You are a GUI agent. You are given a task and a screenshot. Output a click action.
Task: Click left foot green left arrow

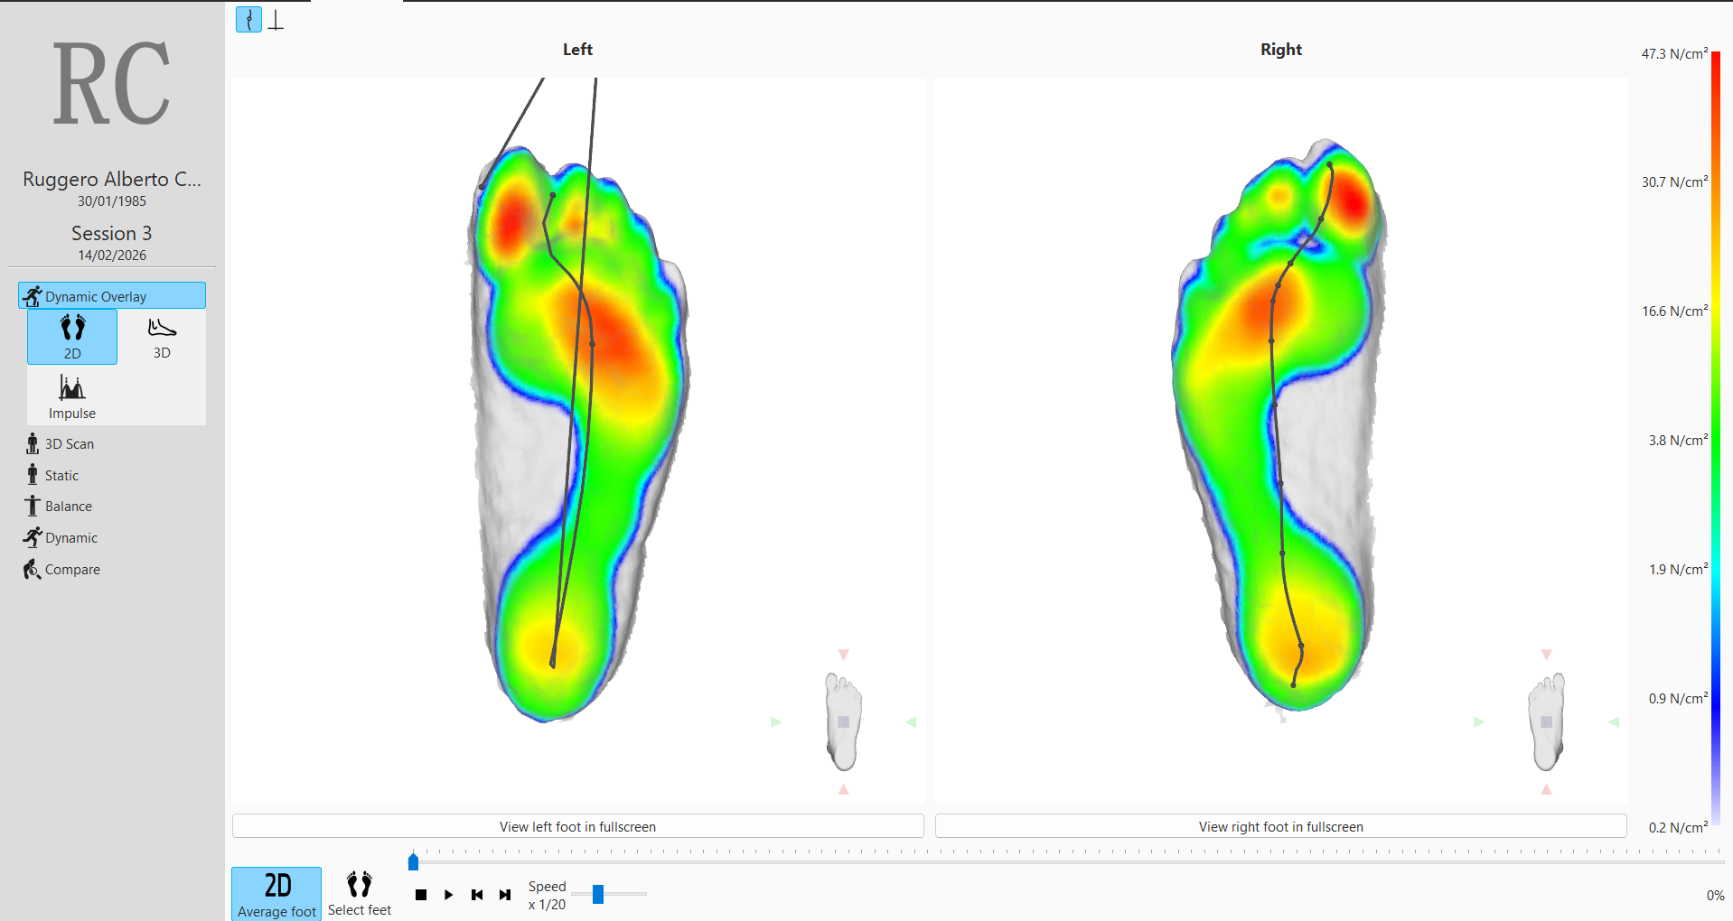[x=775, y=721]
